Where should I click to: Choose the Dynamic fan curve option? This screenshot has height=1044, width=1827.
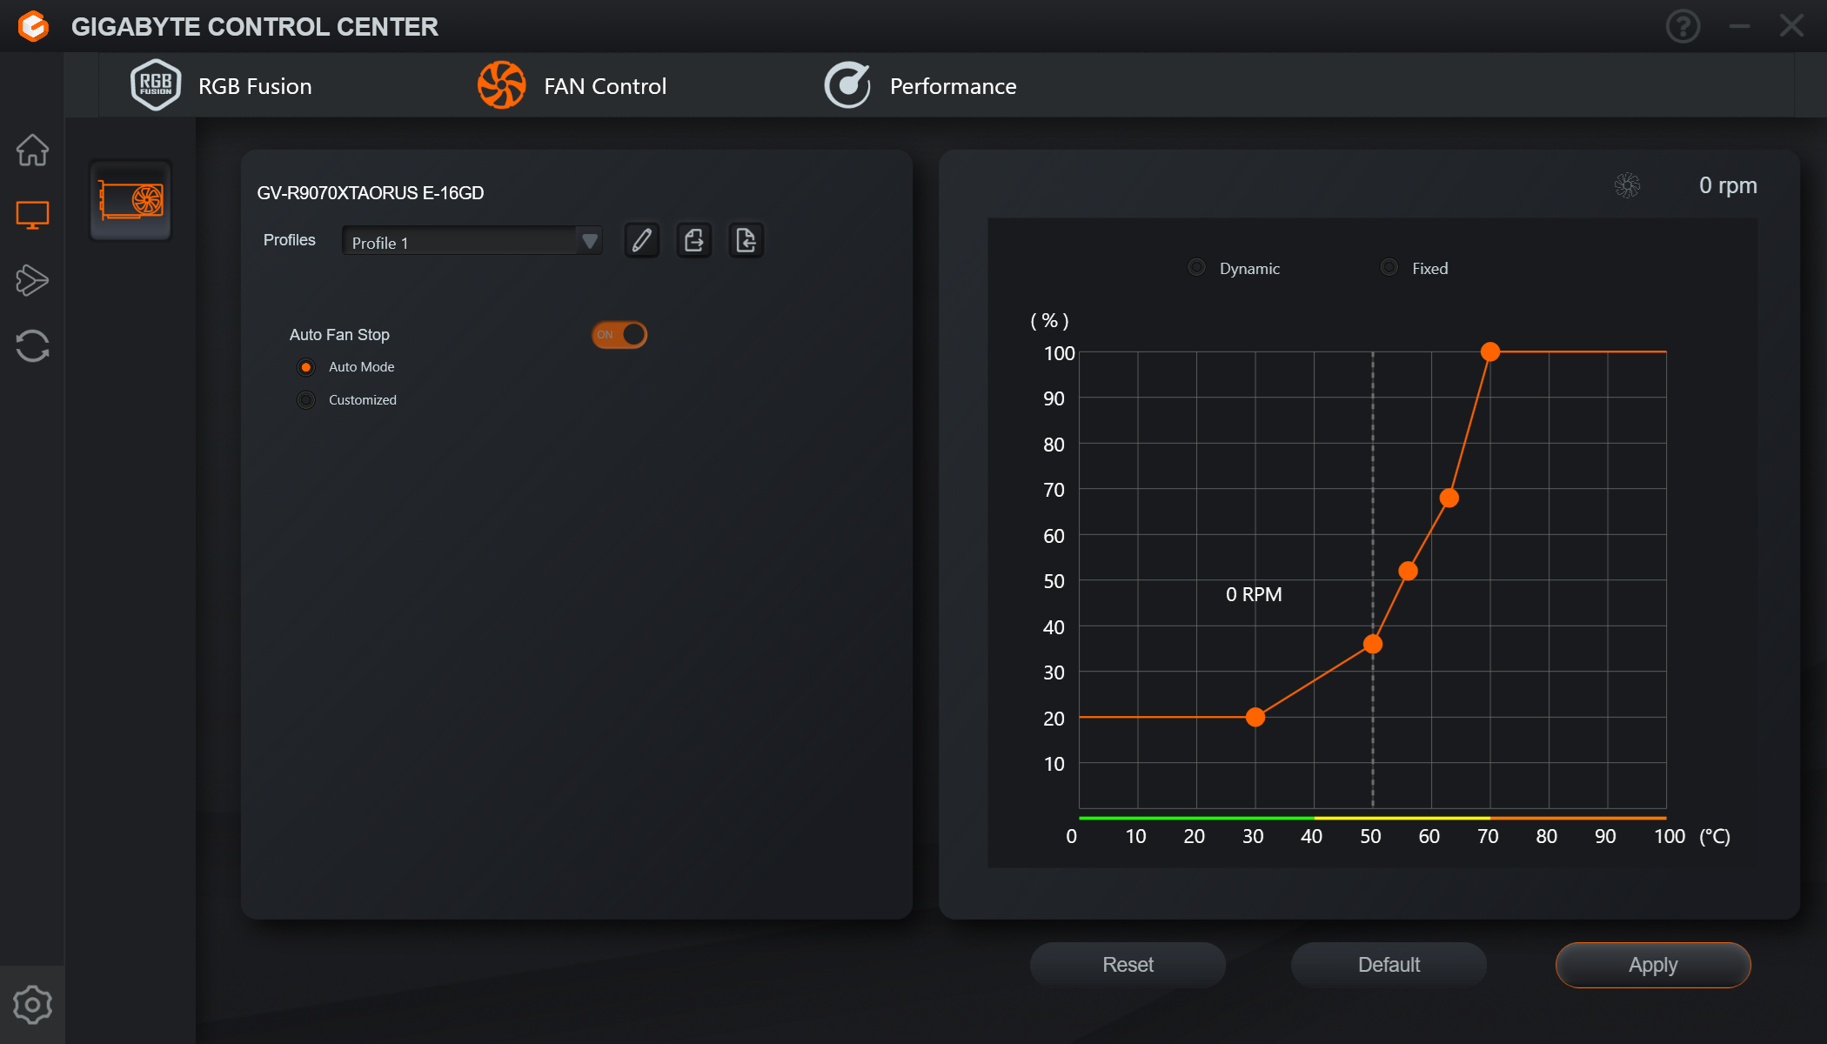point(1197,268)
